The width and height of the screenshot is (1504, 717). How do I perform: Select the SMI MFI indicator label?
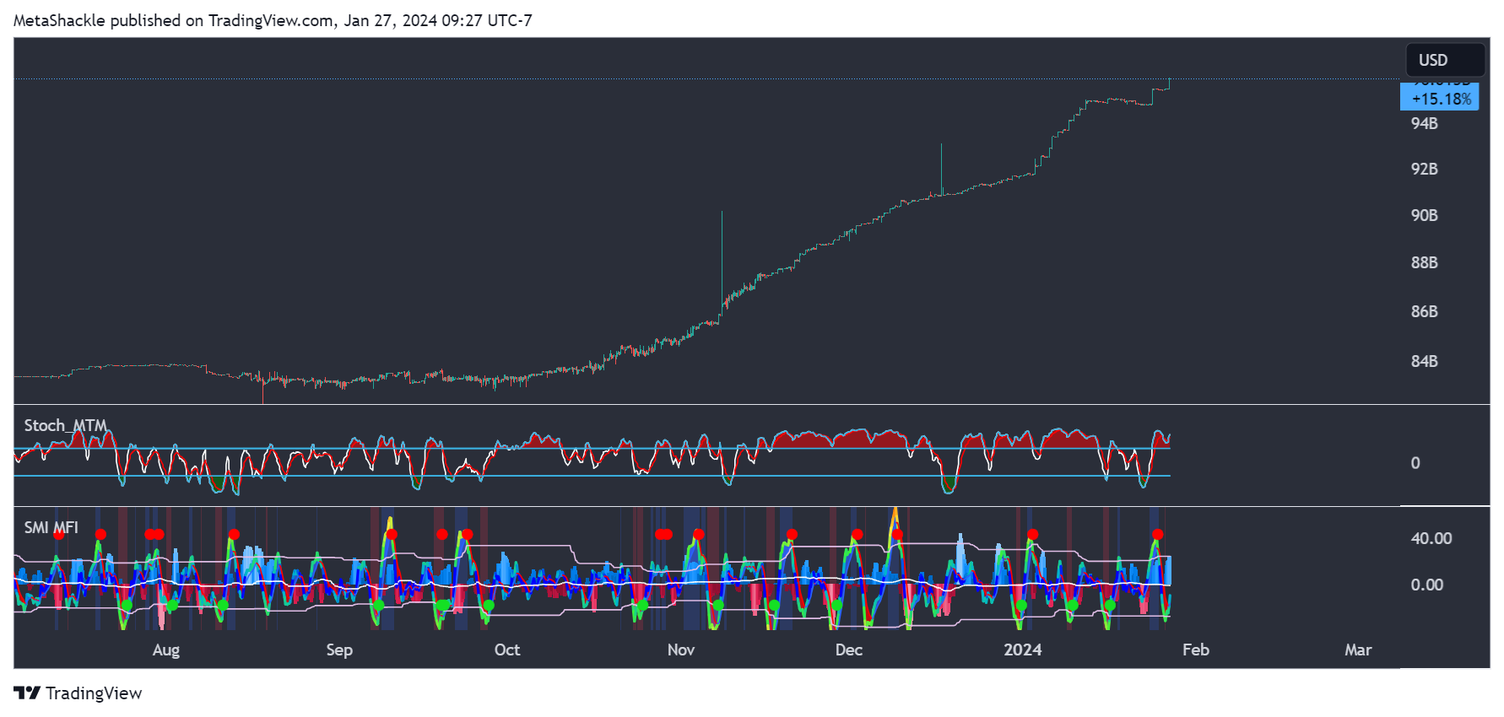(x=51, y=527)
